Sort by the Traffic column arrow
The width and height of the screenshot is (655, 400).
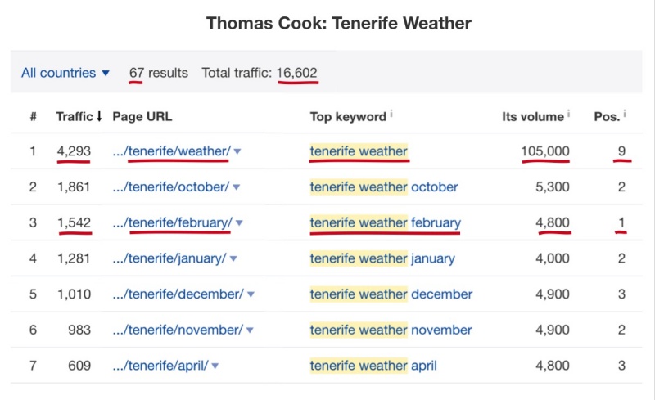pyautogui.click(x=99, y=116)
